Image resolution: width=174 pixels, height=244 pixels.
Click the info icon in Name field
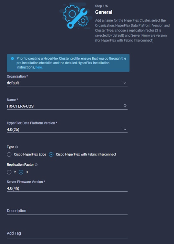pyautogui.click(x=125, y=105)
